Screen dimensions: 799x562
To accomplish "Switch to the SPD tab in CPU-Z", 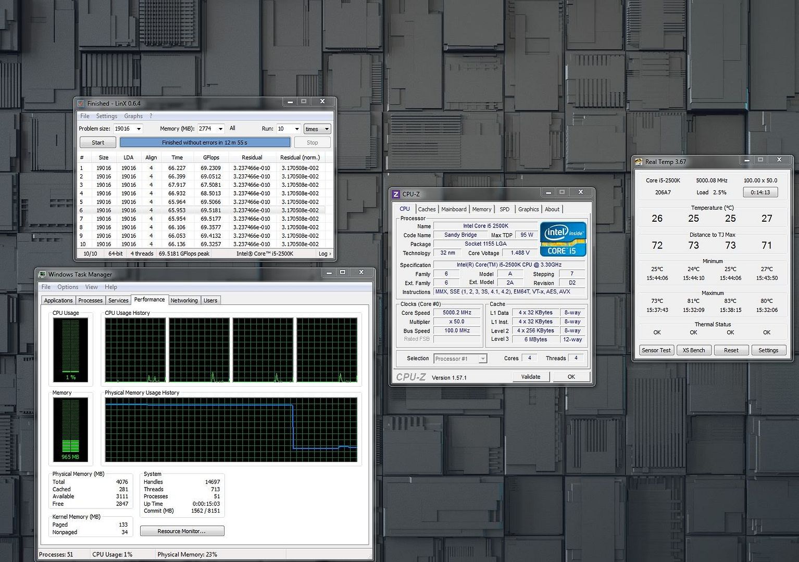I will (x=505, y=209).
